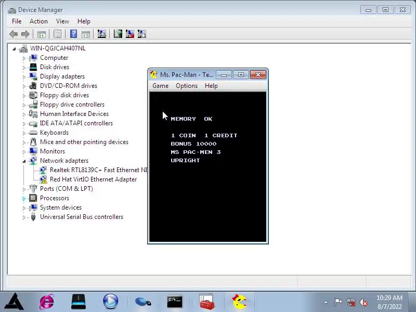Screen dimensions: 416x312
Task: Open Help menu in Device Manager
Action: coord(84,21)
